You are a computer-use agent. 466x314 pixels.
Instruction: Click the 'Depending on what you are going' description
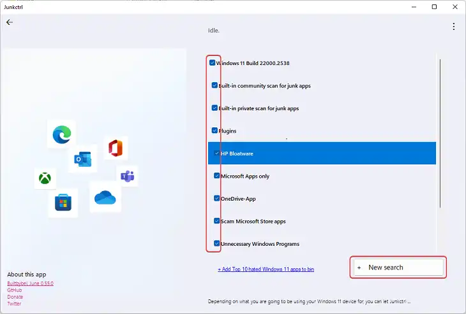[x=309, y=301]
